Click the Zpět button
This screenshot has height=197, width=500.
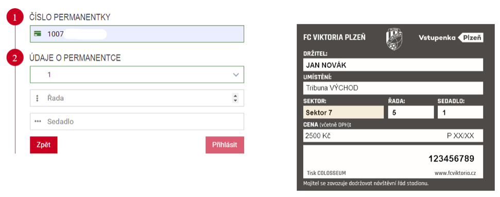point(44,145)
